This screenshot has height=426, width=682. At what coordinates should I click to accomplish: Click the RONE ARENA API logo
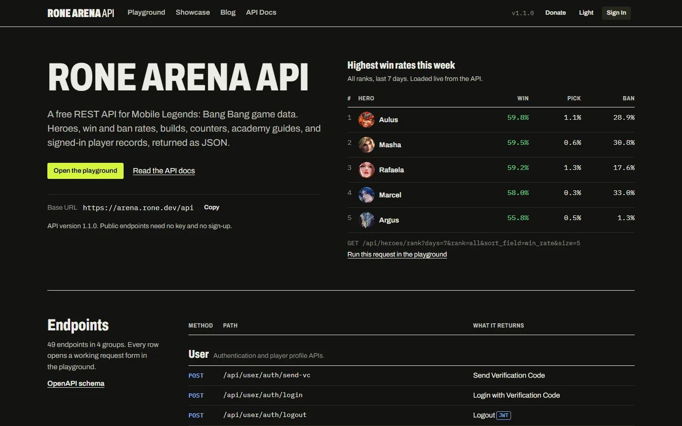(x=81, y=13)
